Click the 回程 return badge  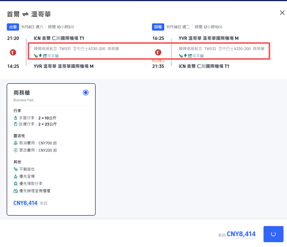click(x=158, y=27)
